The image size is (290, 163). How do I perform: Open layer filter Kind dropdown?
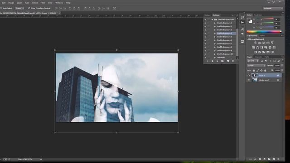253,61
